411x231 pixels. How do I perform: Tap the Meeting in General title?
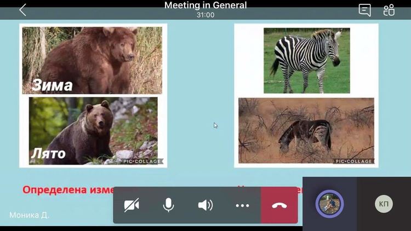tap(206, 5)
